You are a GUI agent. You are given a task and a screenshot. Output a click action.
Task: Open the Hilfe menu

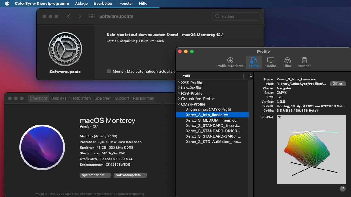tap(143, 3)
